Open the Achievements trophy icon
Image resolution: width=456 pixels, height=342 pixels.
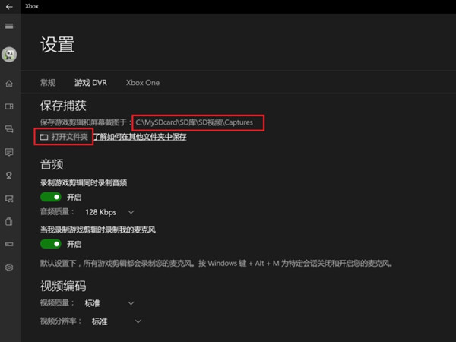(x=9, y=175)
